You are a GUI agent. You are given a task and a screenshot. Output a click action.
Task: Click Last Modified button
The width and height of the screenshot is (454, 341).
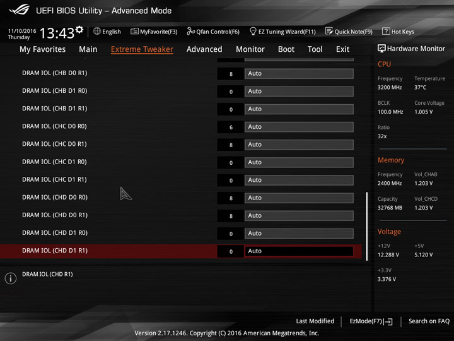(x=315, y=321)
